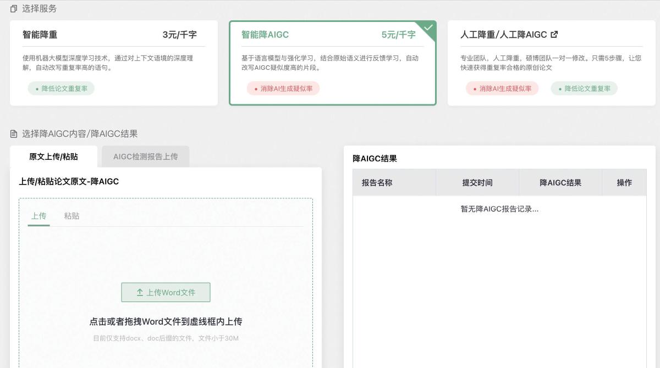Click the 提交时间 column header
The width and height of the screenshot is (660, 368).
tap(477, 183)
